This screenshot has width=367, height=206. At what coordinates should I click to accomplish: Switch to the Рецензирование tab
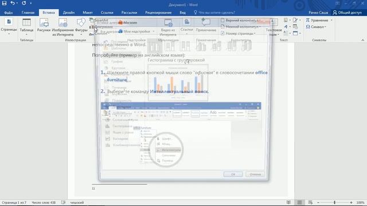pos(158,13)
